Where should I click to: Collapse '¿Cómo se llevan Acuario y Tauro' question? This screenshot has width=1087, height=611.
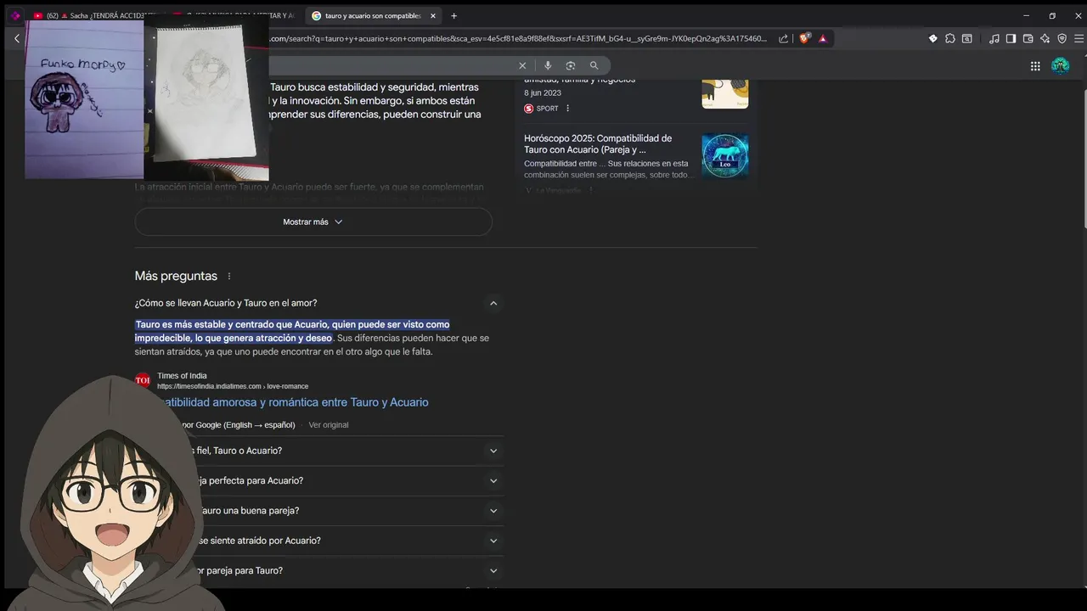coord(493,303)
